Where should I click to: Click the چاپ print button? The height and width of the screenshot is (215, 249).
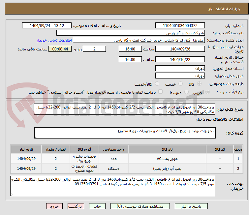[x=97, y=206]
